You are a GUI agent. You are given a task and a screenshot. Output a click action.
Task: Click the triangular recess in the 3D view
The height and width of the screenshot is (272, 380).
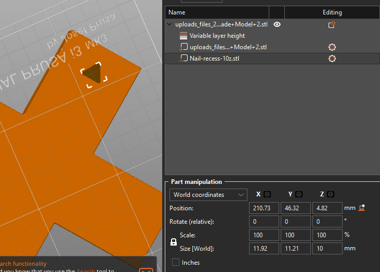pos(93,73)
